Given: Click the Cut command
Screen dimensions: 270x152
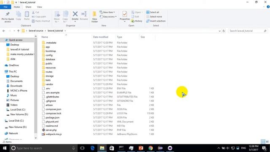Looking at the screenshot, I should pyautogui.click(x=35, y=12).
